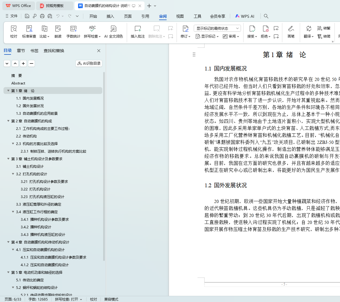Click the AI 全文润色 icon
The width and height of the screenshot is (340, 302).
[113, 32]
